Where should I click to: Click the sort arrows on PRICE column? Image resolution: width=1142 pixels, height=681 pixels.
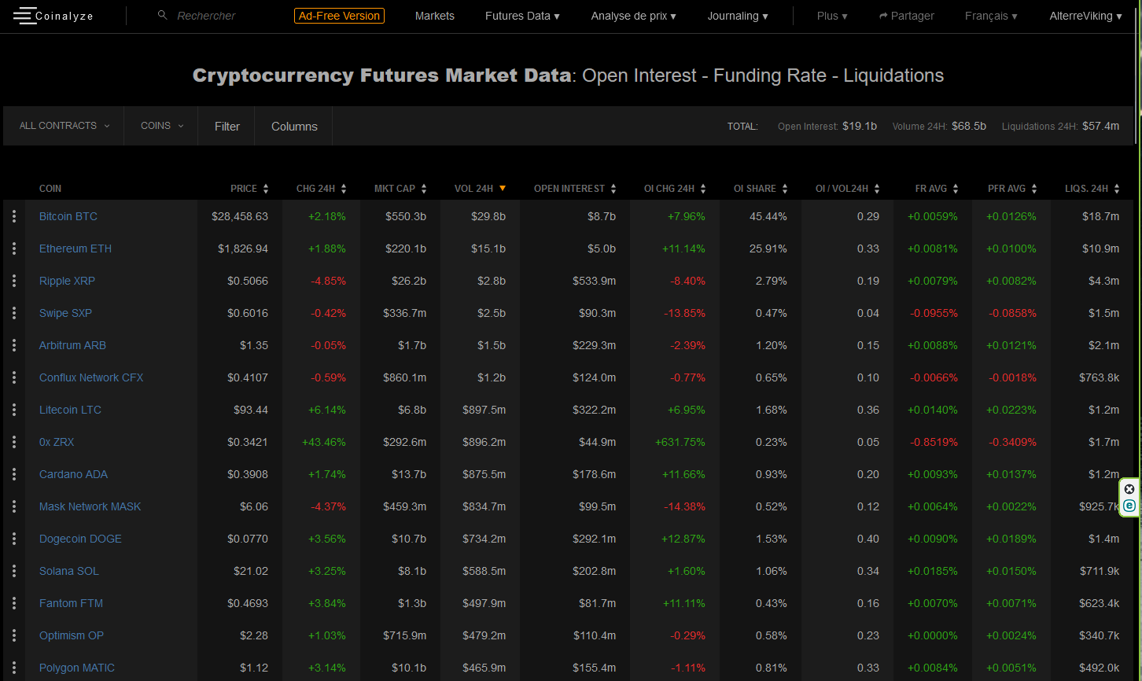[x=266, y=189]
